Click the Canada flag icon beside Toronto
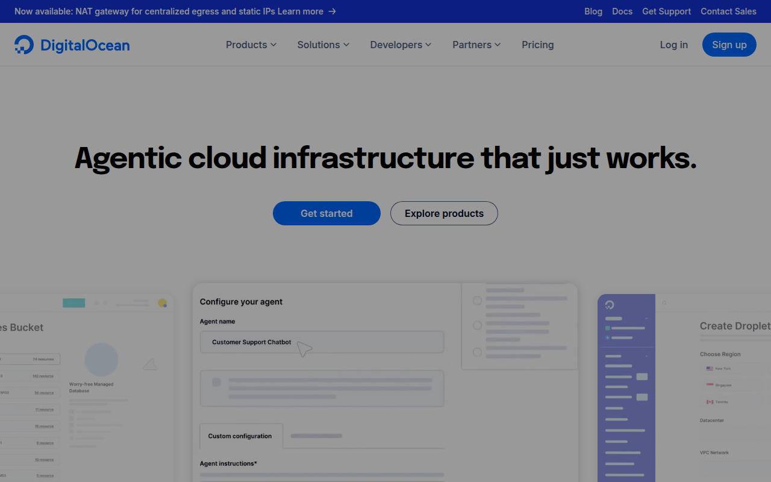771x482 pixels. coord(710,402)
